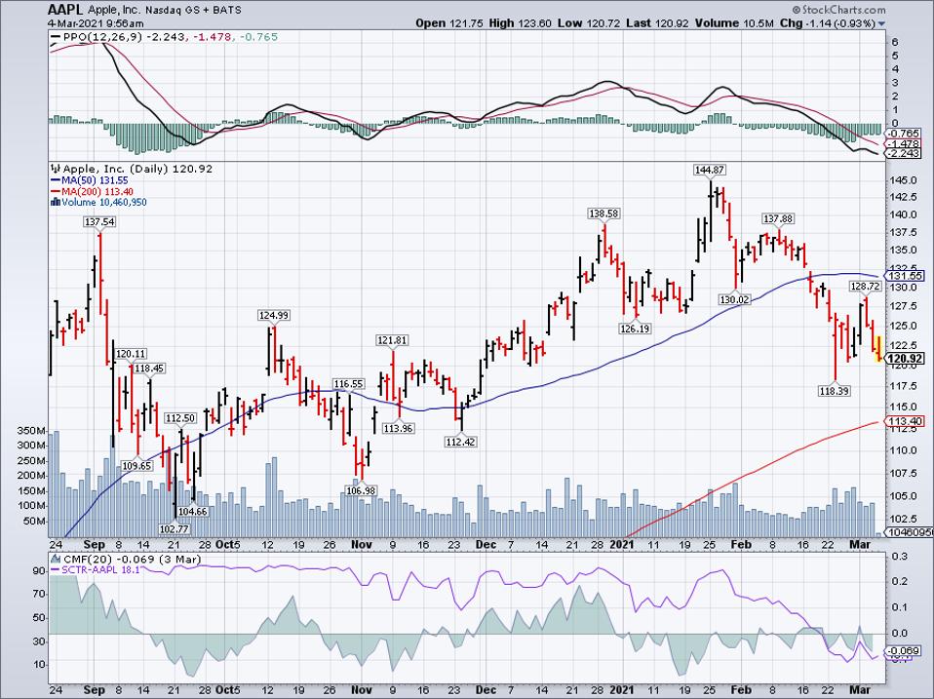
Task: Click the 116.55 price label
Action: (348, 384)
